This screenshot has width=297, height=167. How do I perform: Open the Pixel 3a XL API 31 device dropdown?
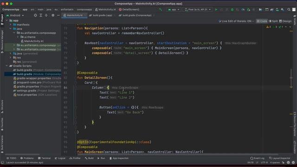198,9
